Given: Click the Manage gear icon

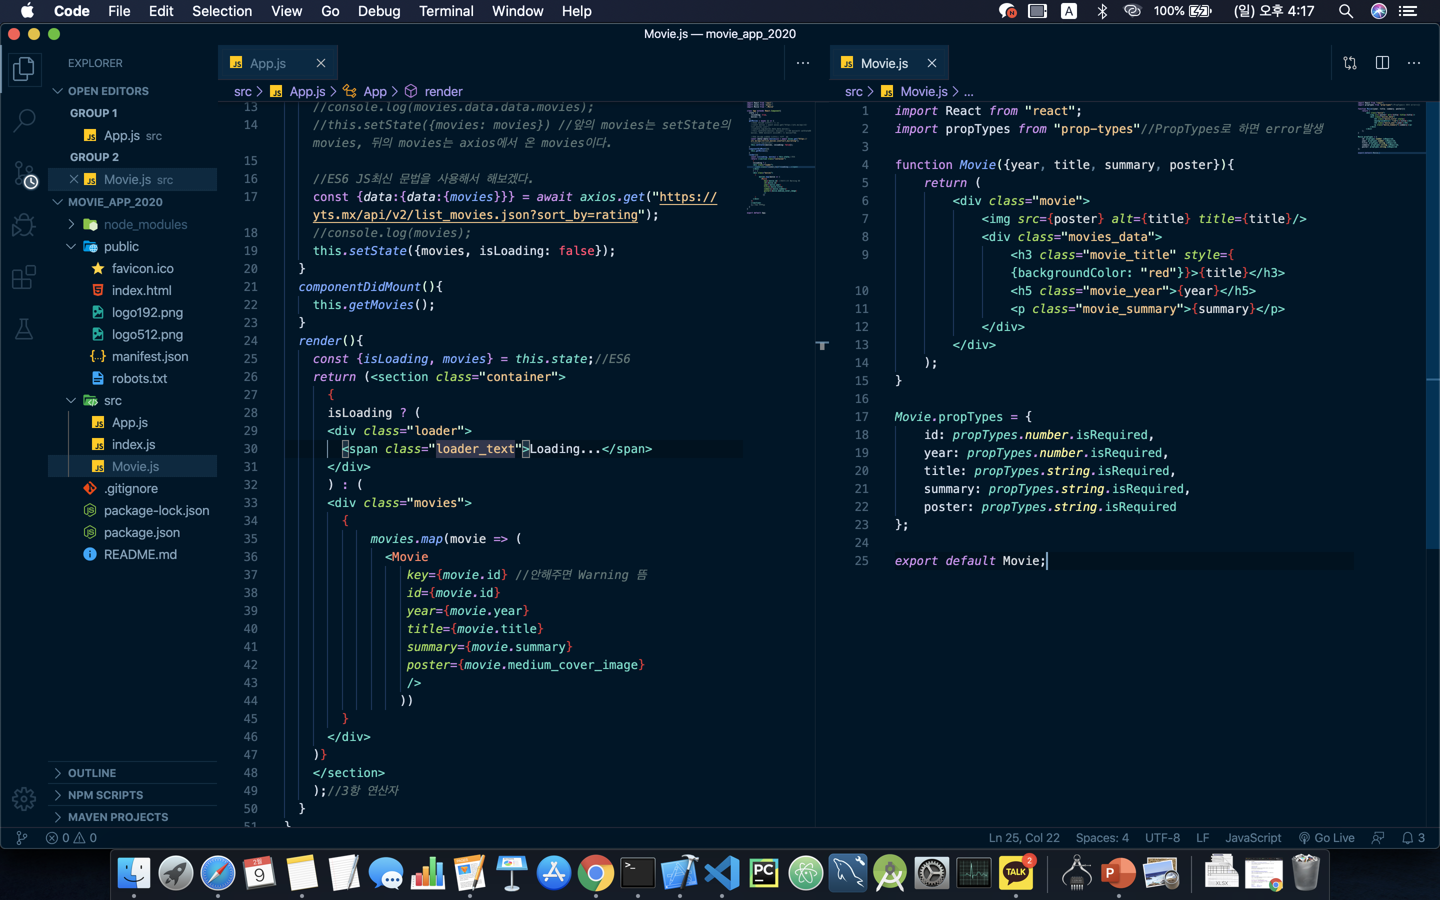Looking at the screenshot, I should (x=24, y=799).
